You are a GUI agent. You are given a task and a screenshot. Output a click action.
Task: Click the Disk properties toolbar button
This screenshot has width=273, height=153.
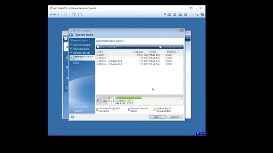point(107,47)
